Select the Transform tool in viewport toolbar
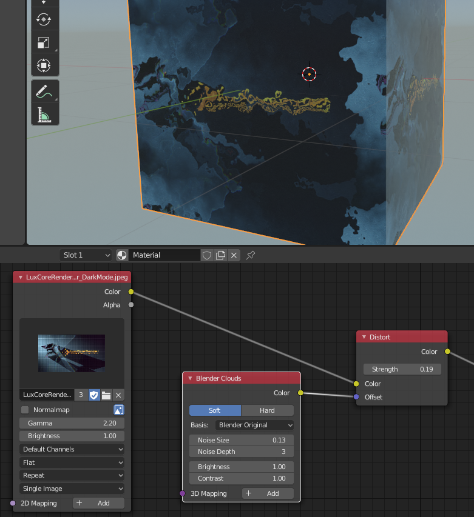The width and height of the screenshot is (474, 517). 44,65
